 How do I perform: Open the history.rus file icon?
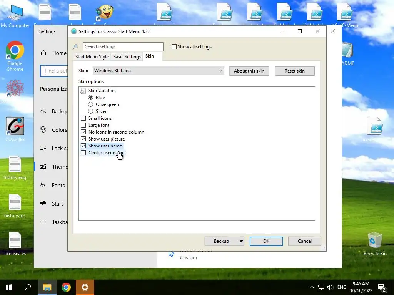click(x=15, y=206)
